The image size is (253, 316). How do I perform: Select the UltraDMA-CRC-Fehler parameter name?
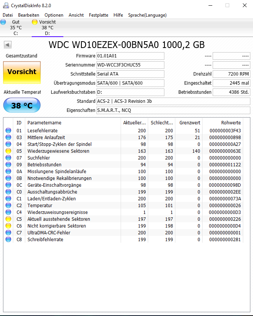[x=49, y=233]
